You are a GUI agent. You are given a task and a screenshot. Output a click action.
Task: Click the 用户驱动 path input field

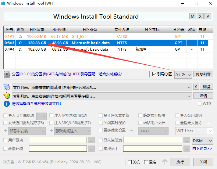coord(58,140)
